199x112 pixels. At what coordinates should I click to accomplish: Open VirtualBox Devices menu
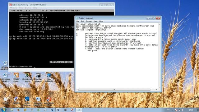(28, 8)
